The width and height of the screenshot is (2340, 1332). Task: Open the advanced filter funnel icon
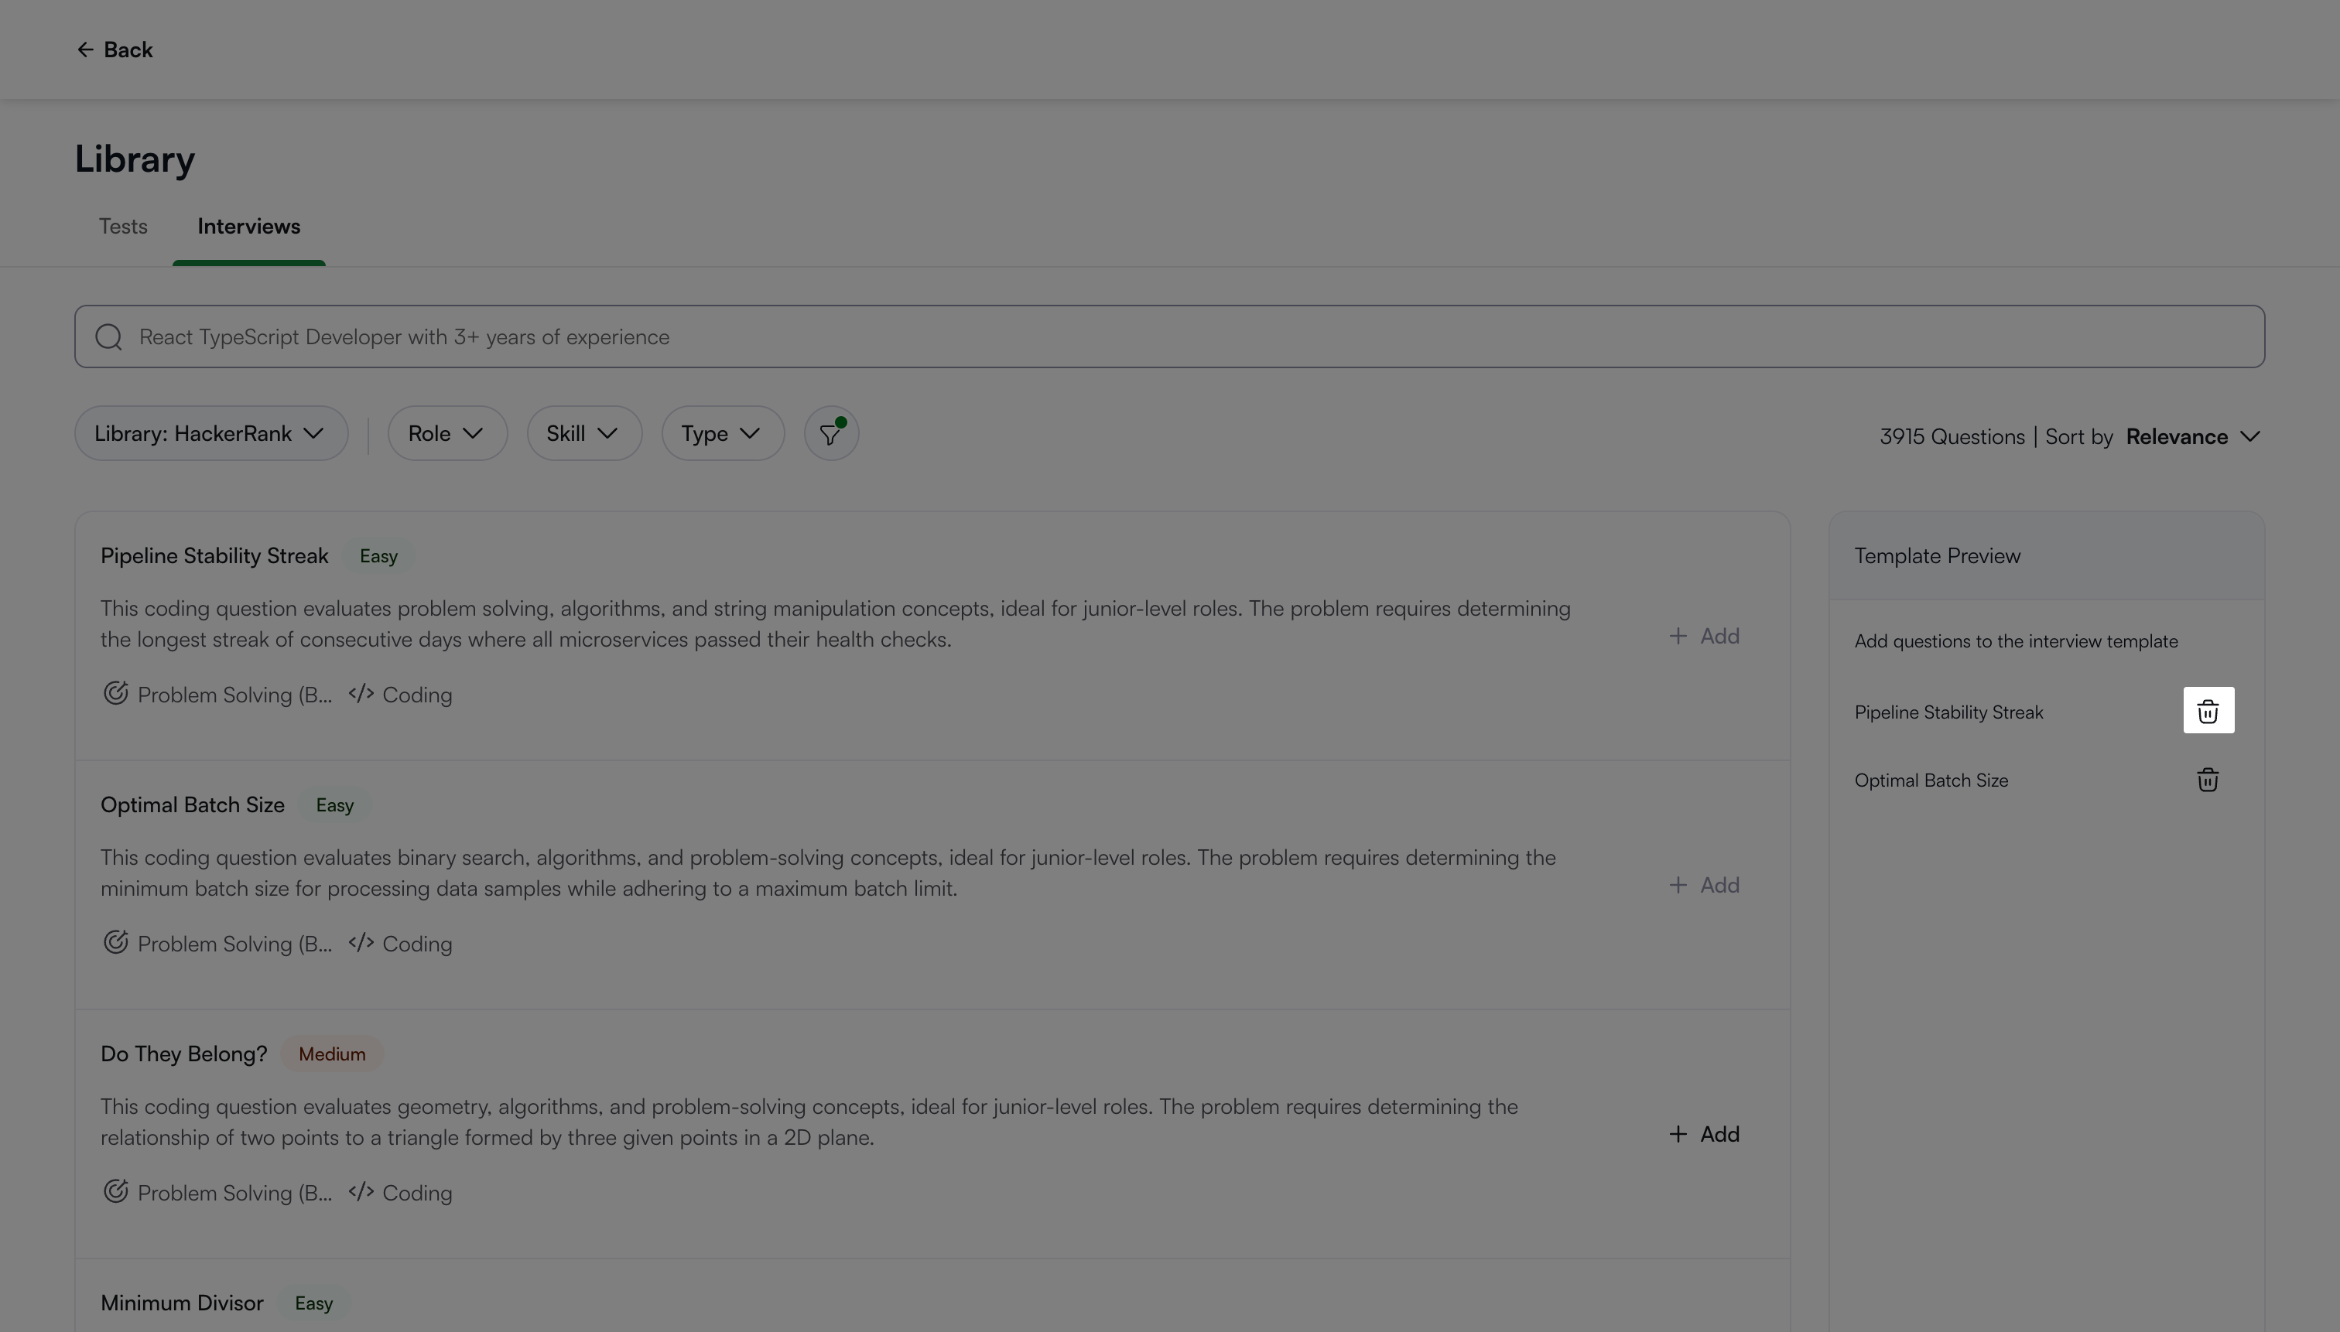(831, 434)
